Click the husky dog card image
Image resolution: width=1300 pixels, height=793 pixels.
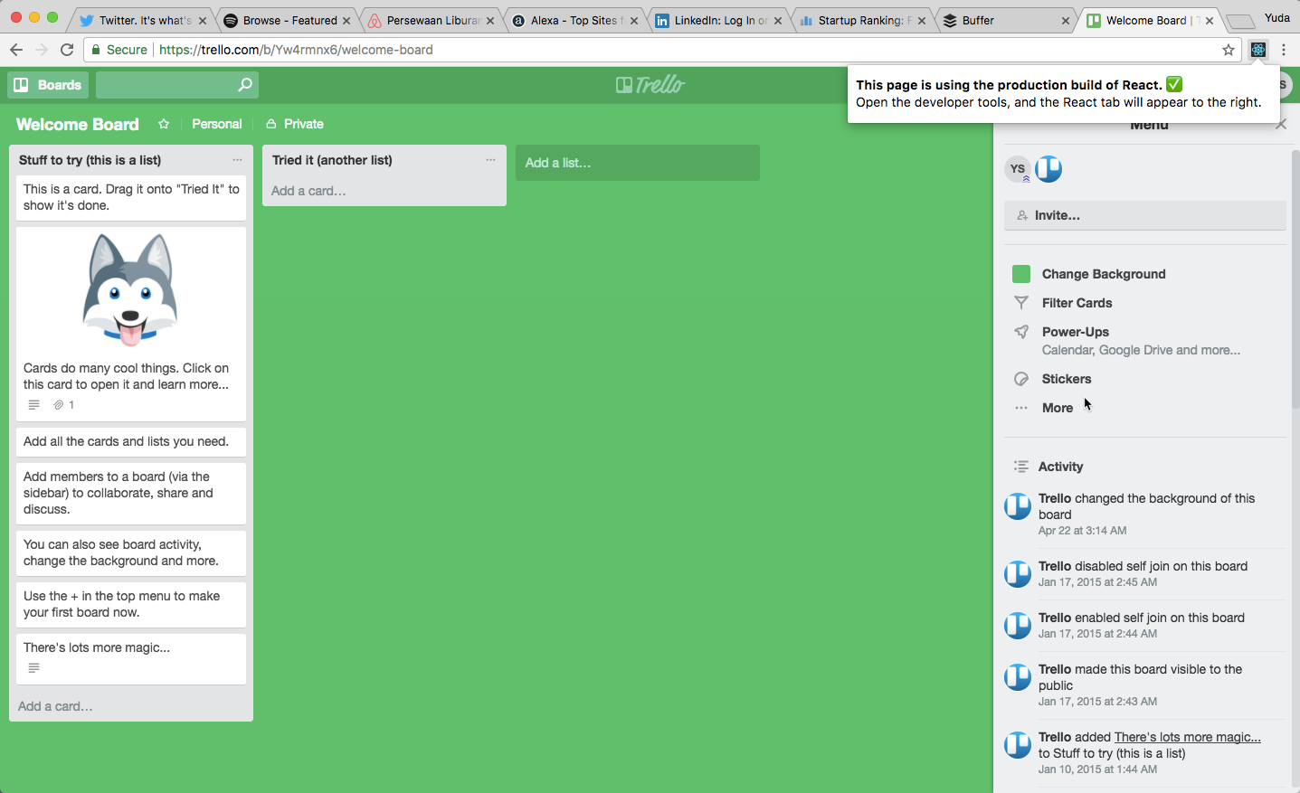(x=130, y=289)
